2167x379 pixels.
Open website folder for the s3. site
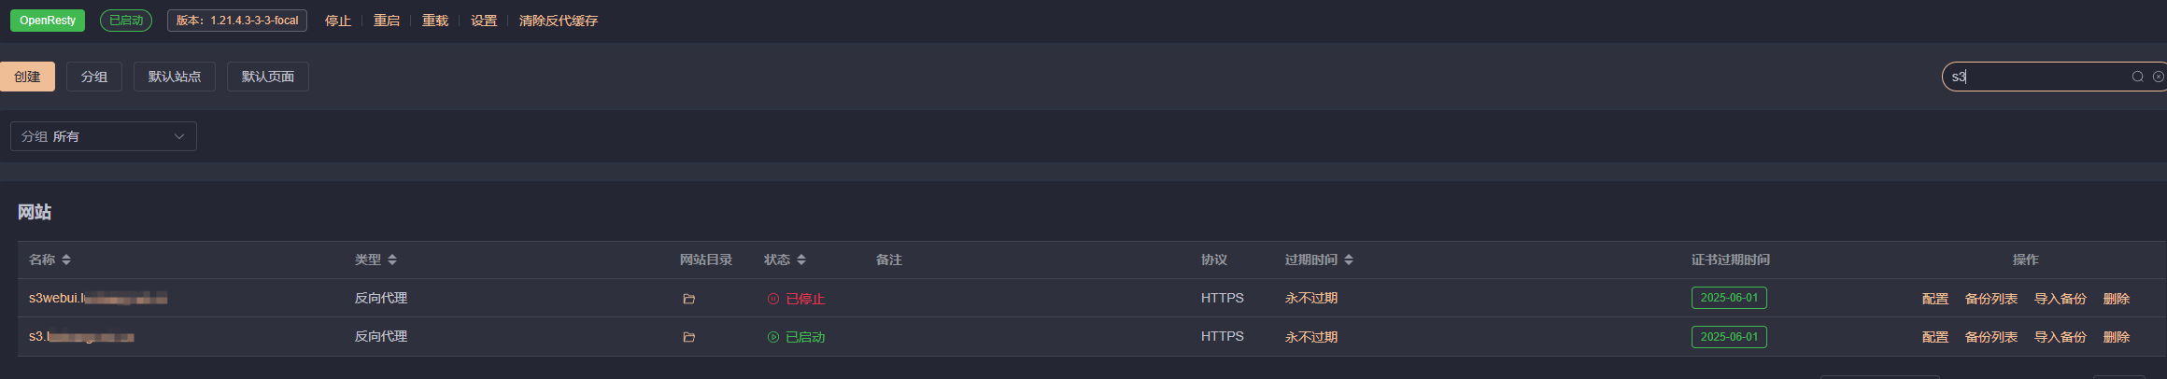click(688, 337)
